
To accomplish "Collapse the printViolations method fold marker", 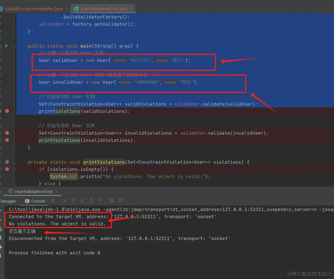I will pyautogui.click(x=14, y=162).
